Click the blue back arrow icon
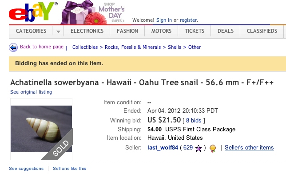Screen dimensions: 286x181 [x=13, y=47]
